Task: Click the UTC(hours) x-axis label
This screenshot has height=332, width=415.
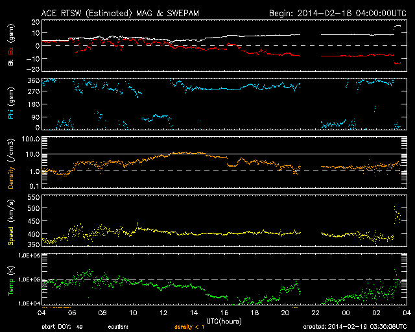Action: click(x=224, y=320)
